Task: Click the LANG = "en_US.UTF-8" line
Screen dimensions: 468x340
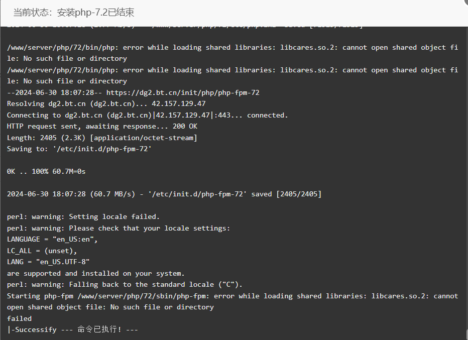Action: [x=48, y=262]
